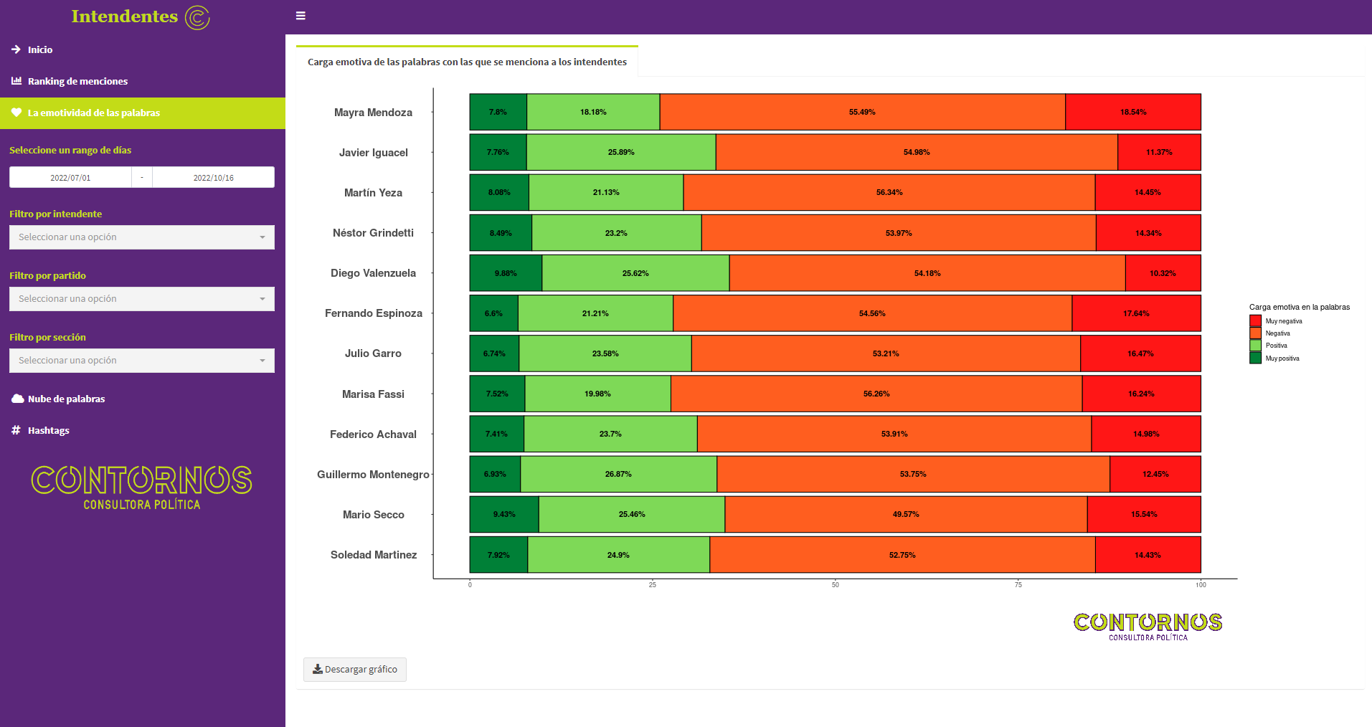This screenshot has width=1372, height=727.
Task: Click the heart icon for emotividad
Action: coord(16,113)
